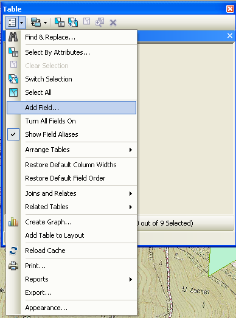Toggle the Show Field Aliases checkmark

point(13,134)
